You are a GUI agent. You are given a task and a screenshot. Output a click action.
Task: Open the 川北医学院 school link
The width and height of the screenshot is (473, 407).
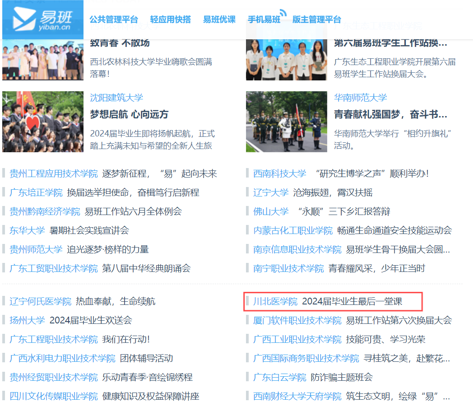point(275,301)
